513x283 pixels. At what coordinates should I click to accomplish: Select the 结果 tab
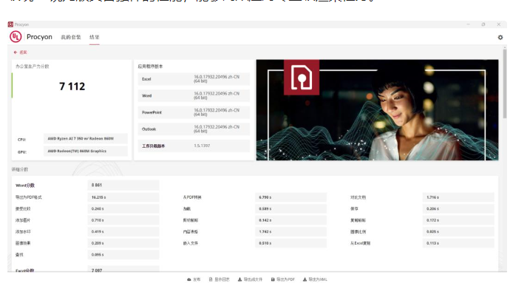pyautogui.click(x=94, y=37)
